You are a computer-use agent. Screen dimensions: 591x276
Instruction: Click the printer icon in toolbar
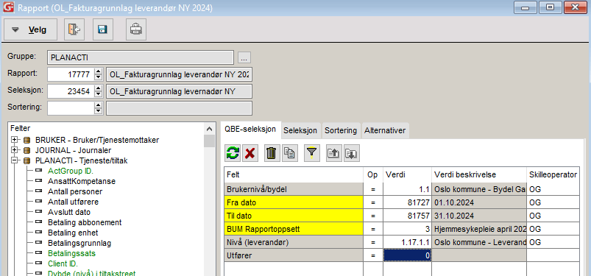(x=136, y=29)
